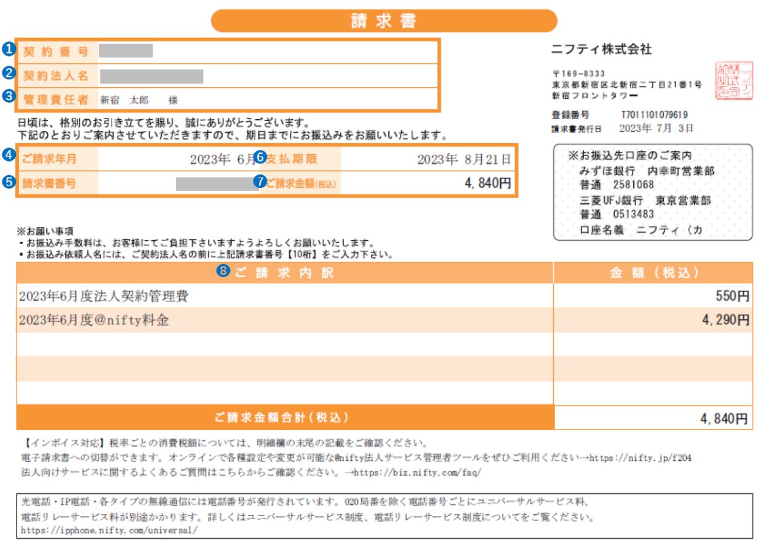Screen dimensions: 763x548
Task: Select the 請求書発行日 label
Action: point(578,128)
